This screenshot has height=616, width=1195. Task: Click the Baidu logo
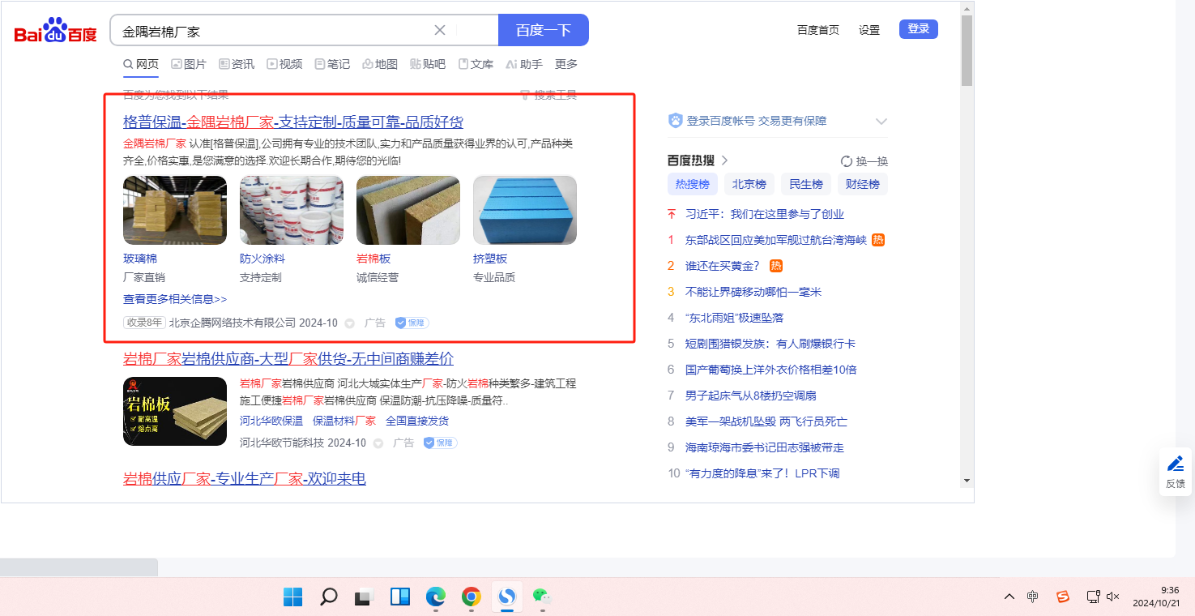(55, 31)
